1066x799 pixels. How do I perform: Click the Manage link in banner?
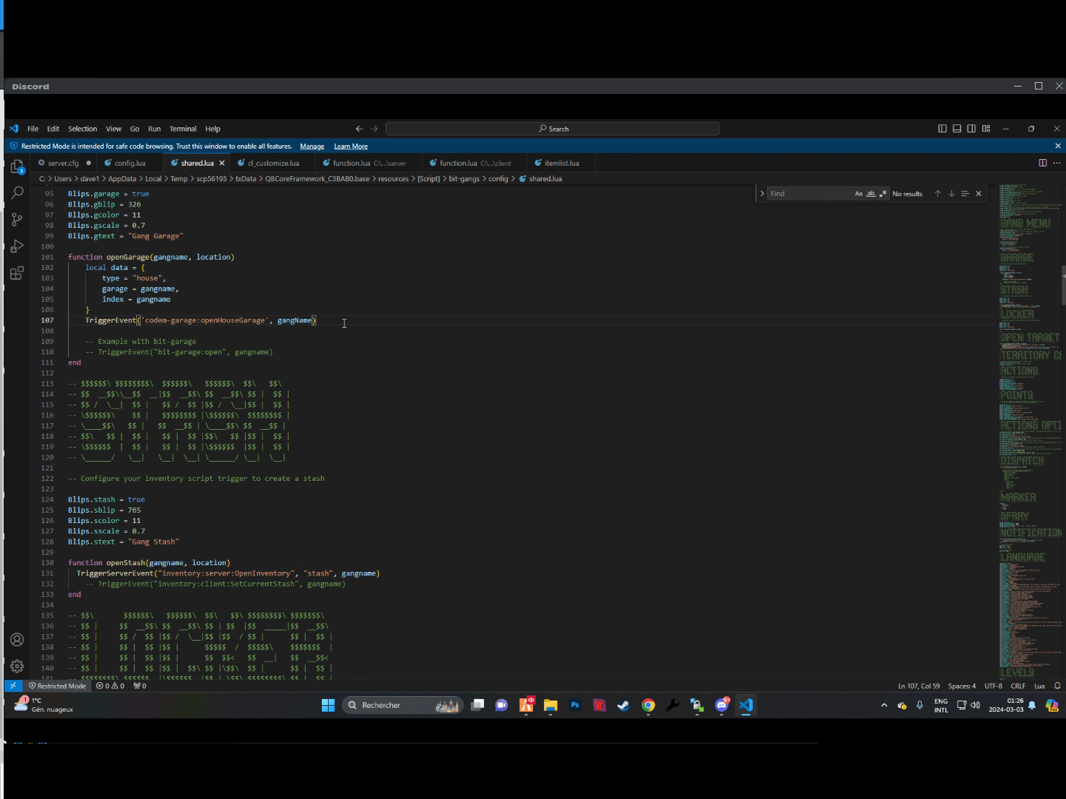(312, 146)
